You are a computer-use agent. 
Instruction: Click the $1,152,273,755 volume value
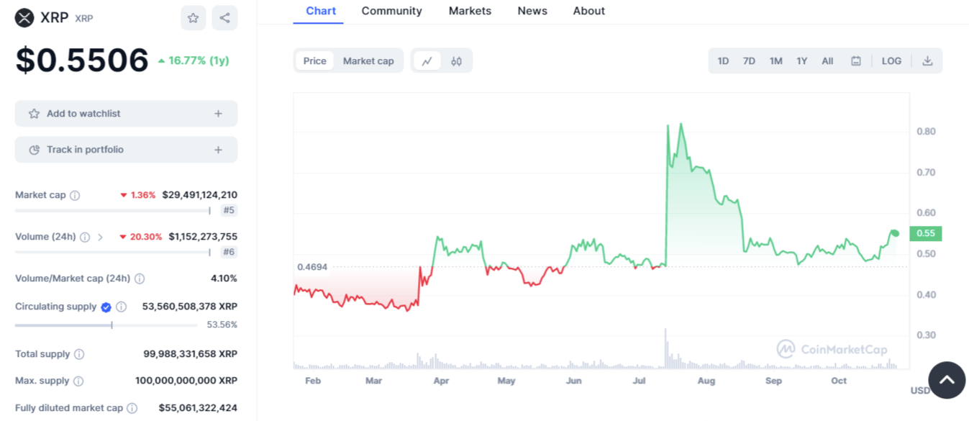click(203, 237)
